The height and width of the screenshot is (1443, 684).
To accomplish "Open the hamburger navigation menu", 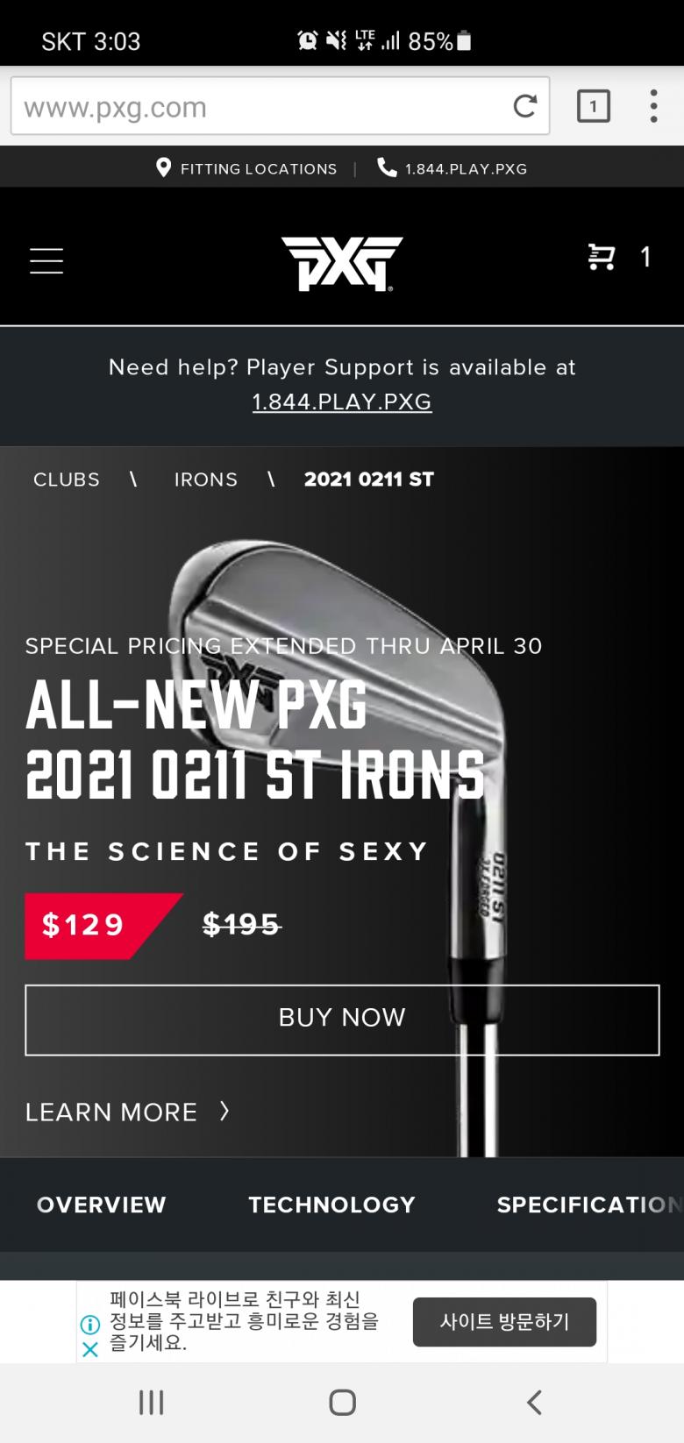I will (x=46, y=260).
